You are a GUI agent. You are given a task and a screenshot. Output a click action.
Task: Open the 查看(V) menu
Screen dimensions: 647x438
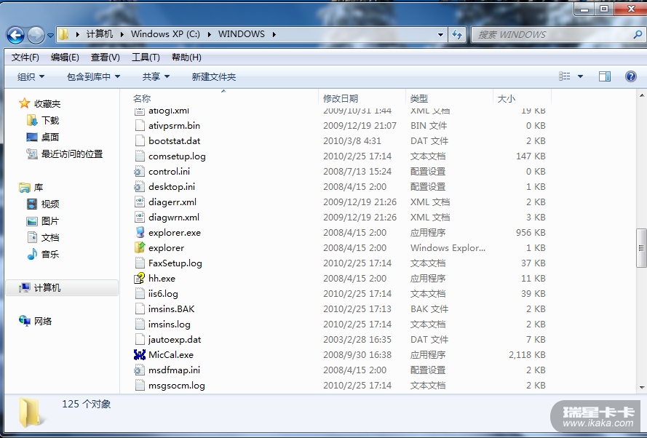106,57
